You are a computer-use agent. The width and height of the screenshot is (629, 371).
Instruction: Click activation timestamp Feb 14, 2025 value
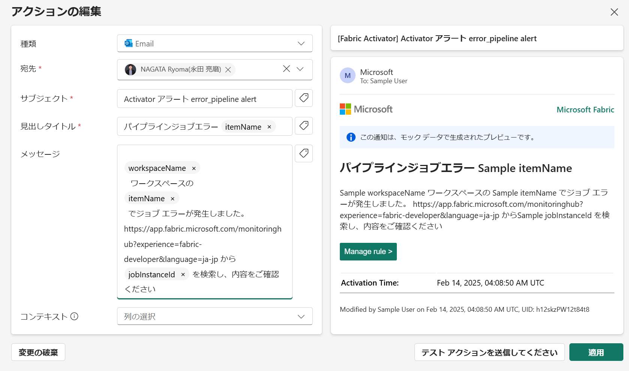[x=491, y=283]
